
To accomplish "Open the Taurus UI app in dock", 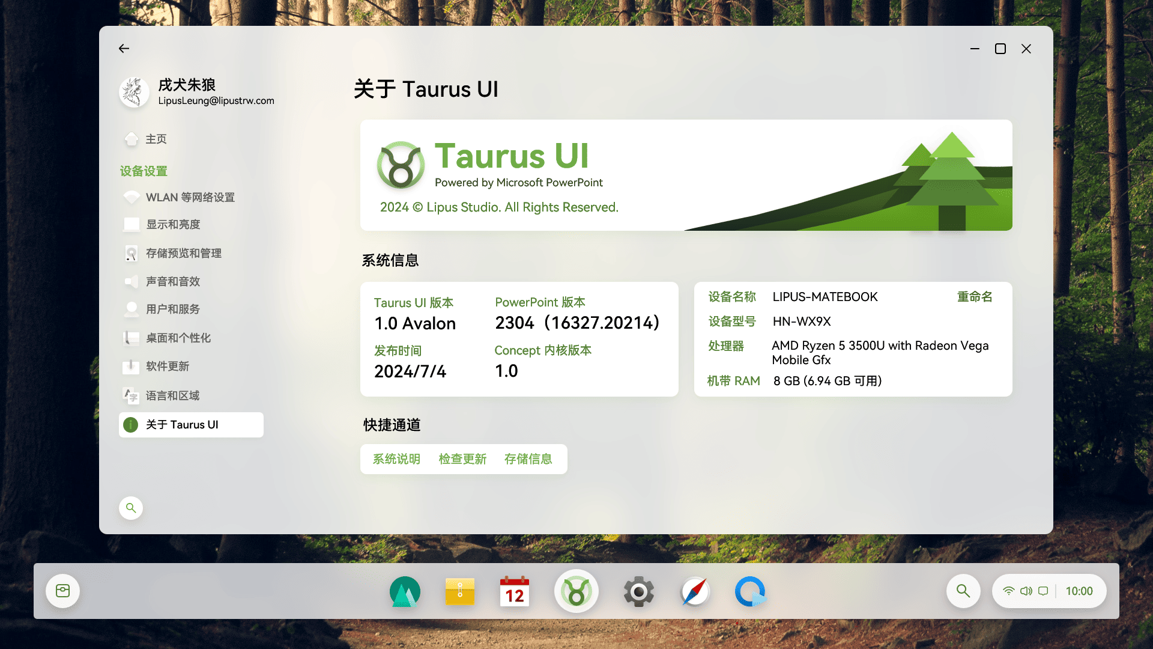I will 576,592.
